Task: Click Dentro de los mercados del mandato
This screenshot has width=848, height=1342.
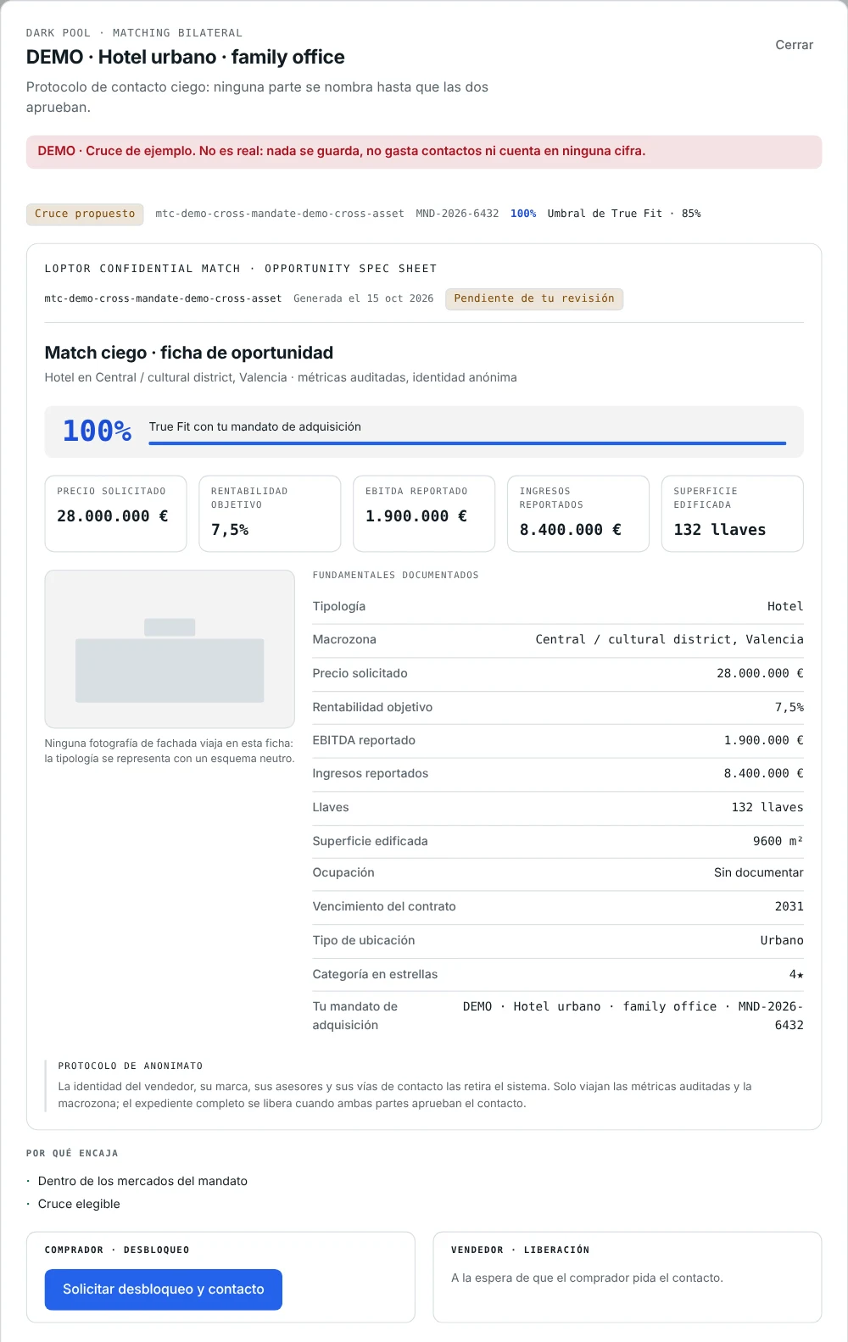Action: pyautogui.click(x=142, y=1181)
